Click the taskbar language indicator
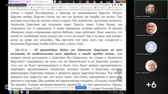The image size is (168, 94). coord(109,92)
